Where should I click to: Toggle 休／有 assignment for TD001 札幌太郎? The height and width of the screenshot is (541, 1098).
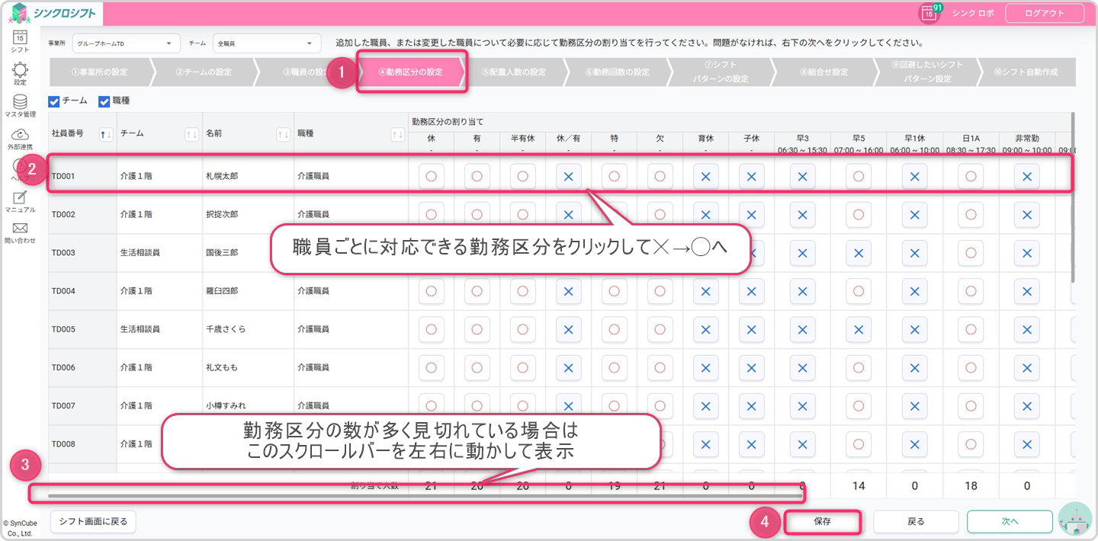[x=568, y=176]
